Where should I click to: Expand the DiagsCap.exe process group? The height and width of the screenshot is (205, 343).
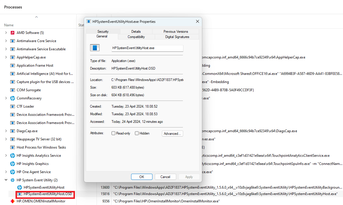pos(6,131)
